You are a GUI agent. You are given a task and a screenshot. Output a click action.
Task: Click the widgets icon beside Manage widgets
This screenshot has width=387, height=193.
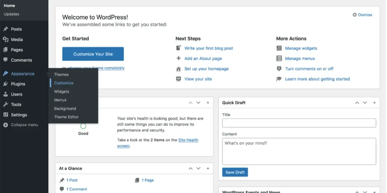[x=279, y=48]
